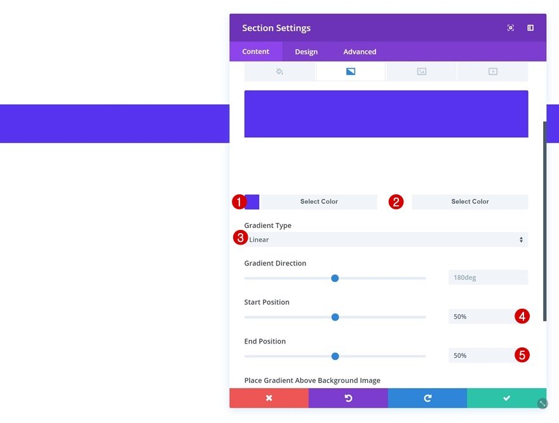Click the red discard changes X button
Image resolution: width=559 pixels, height=423 pixels.
[x=269, y=398]
